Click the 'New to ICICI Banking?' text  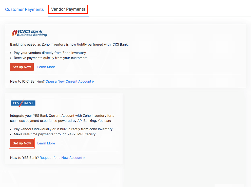27,82
